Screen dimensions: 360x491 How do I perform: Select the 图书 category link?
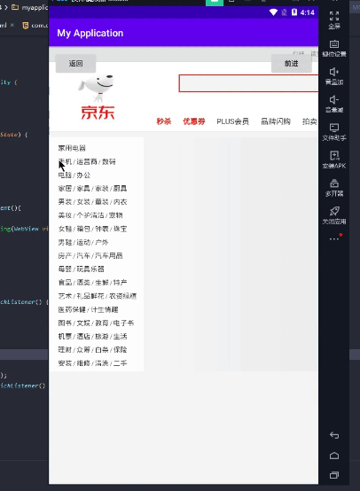[x=65, y=323]
